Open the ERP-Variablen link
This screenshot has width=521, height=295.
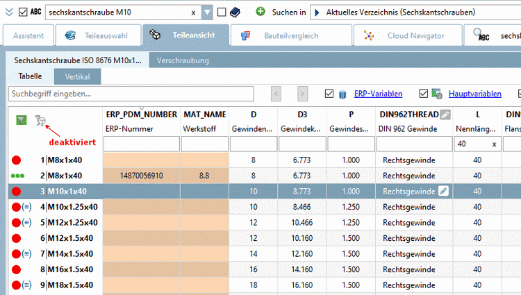(x=378, y=94)
